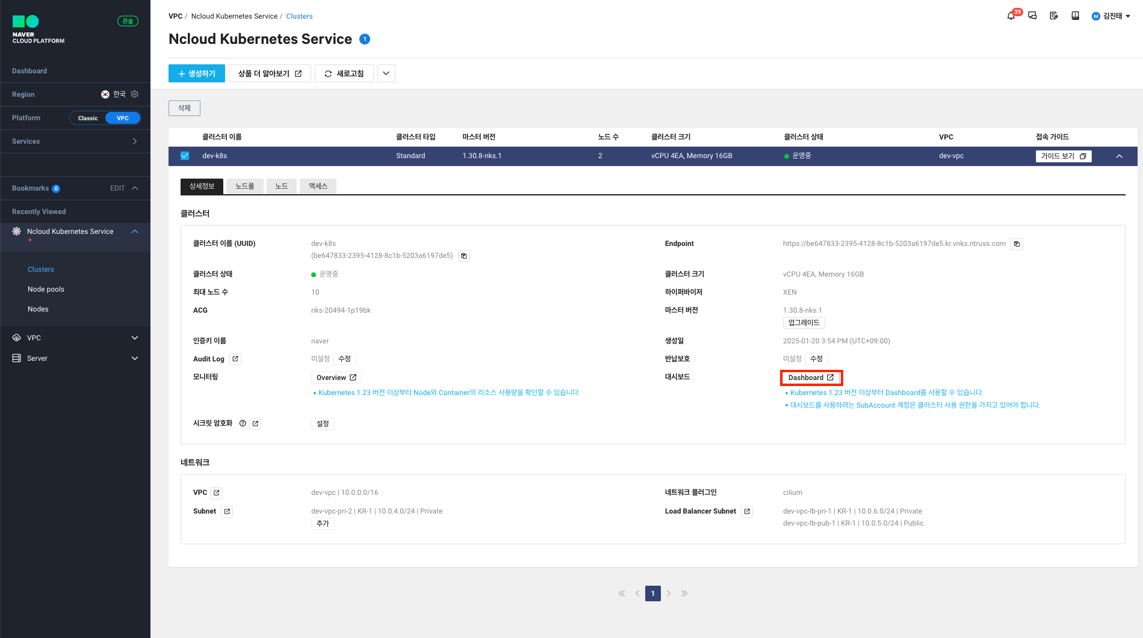Click the 클러스터 이름 column header
Screen dimensions: 1143x638
[x=222, y=137]
